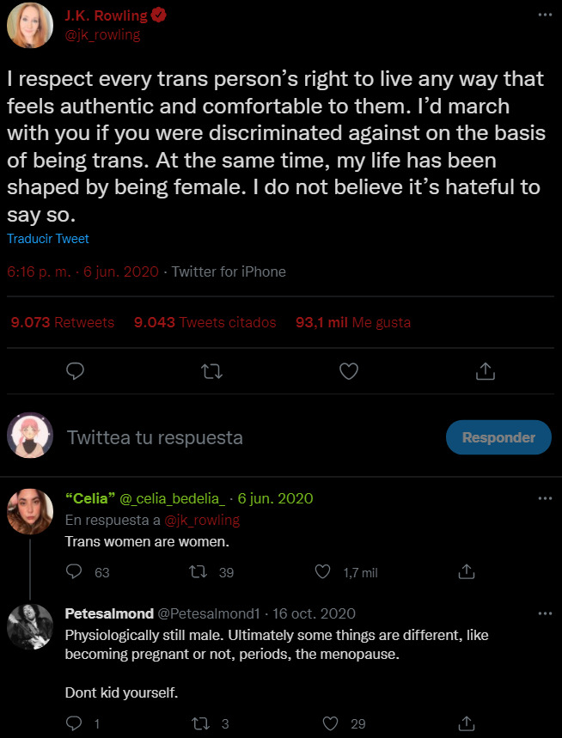Image resolution: width=562 pixels, height=738 pixels.
Task: Open more options on Petesalmond's reply
Action: (x=544, y=613)
